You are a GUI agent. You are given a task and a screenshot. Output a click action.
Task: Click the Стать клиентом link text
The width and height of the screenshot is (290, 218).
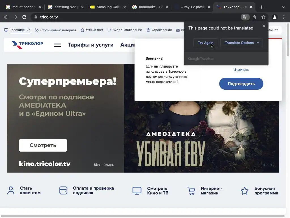tap(30, 190)
